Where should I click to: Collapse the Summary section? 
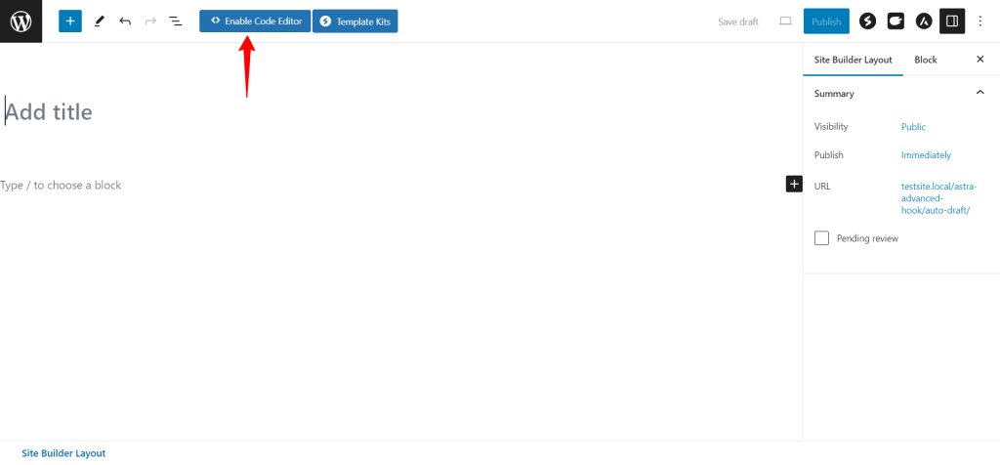(980, 93)
